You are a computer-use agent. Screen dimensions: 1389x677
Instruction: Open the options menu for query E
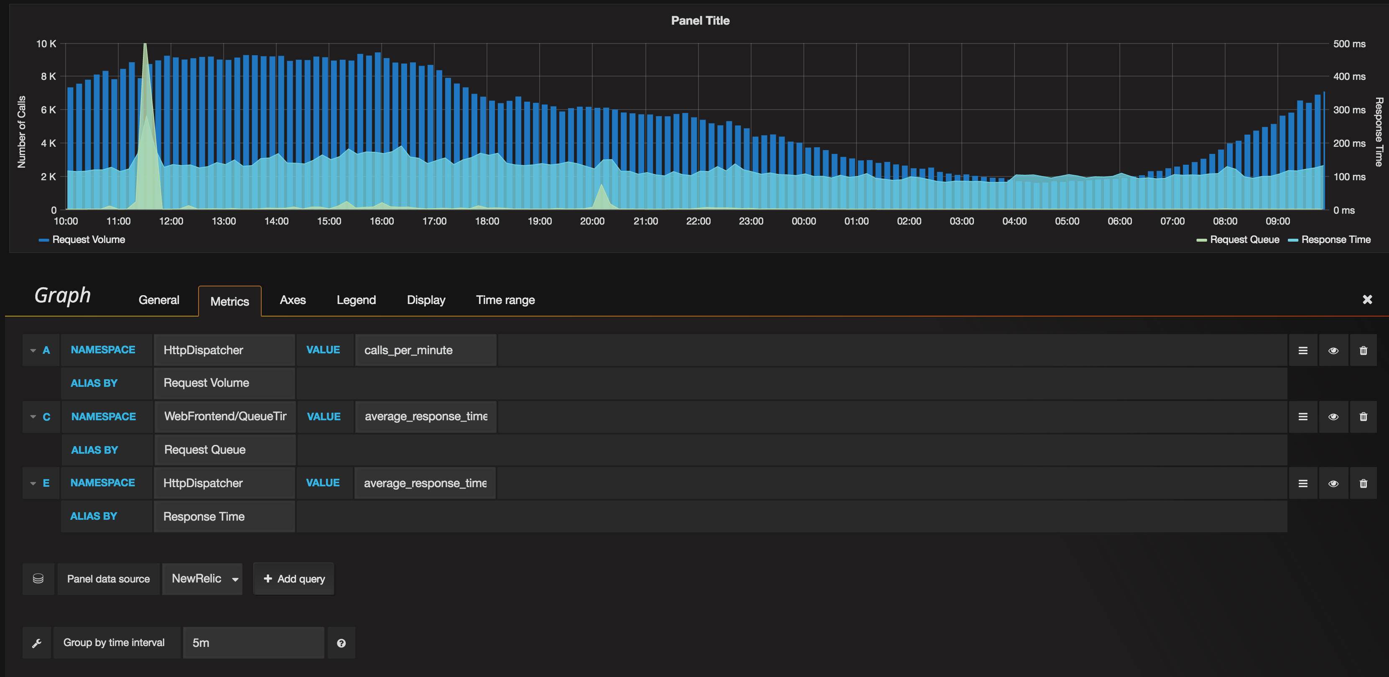pyautogui.click(x=1303, y=483)
